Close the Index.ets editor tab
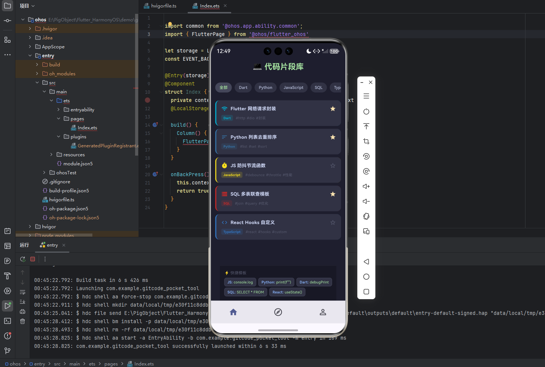Viewport: 545px width, 367px height. click(225, 6)
